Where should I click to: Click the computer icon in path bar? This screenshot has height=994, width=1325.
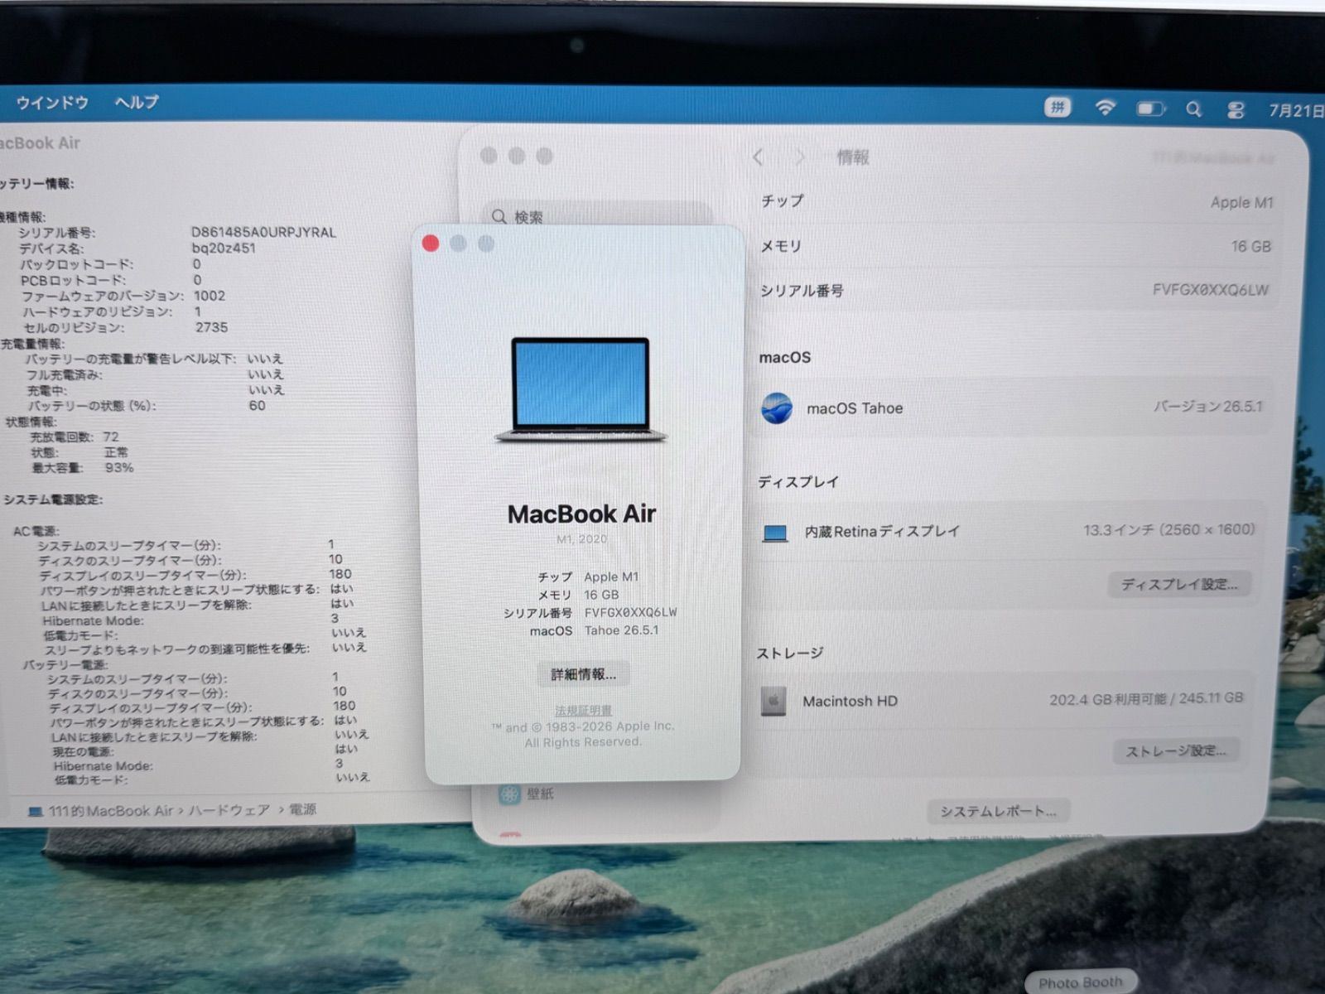tap(36, 812)
